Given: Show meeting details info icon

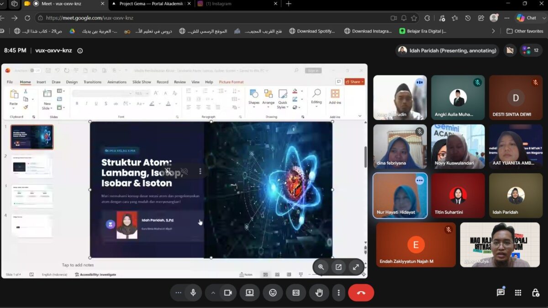Looking at the screenshot, I should tap(80, 51).
